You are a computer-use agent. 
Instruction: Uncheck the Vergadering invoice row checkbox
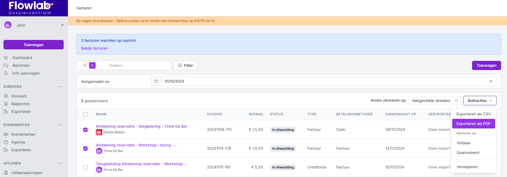click(x=85, y=130)
